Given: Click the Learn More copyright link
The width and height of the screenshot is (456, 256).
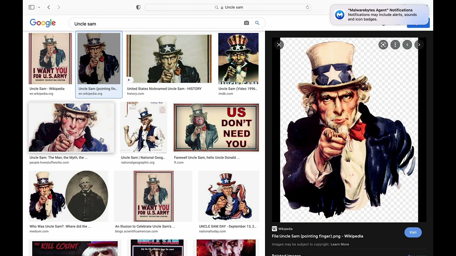Looking at the screenshot, I should point(340,244).
